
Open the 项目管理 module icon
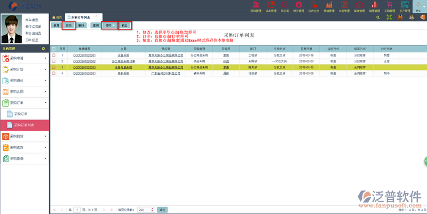pyautogui.click(x=256, y=6)
